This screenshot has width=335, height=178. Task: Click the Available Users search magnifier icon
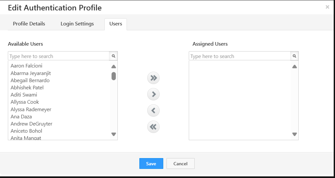114,56
